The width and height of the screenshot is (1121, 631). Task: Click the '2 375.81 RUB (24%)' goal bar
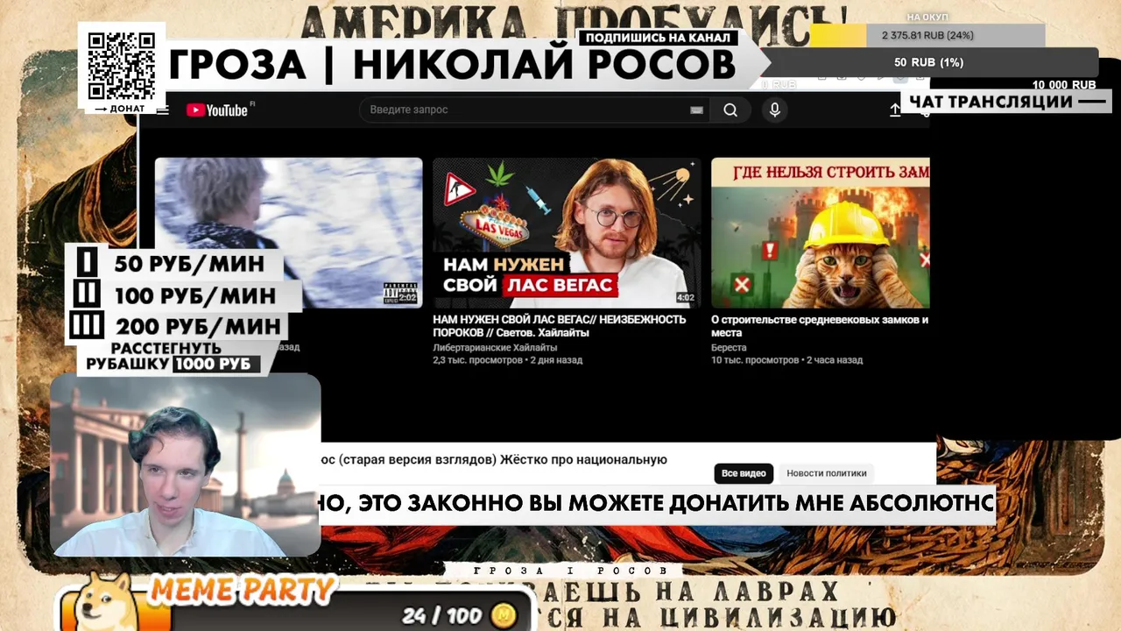point(927,35)
